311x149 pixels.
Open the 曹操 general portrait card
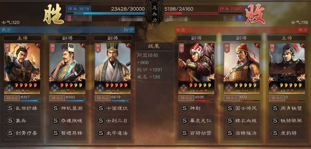pos(22,68)
